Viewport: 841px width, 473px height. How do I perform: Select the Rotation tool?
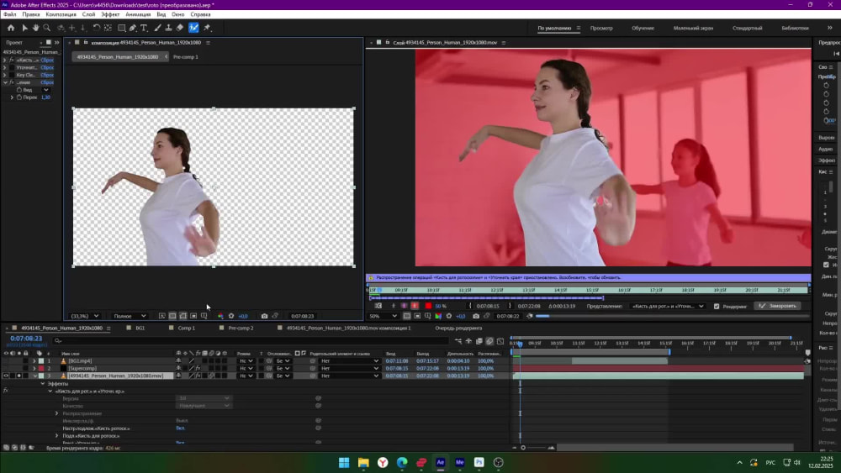(x=97, y=28)
